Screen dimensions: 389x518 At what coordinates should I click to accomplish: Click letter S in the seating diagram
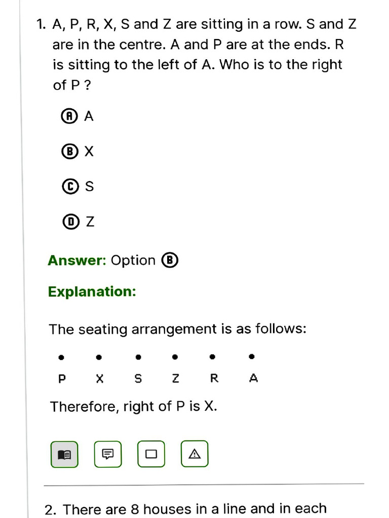pos(138,378)
